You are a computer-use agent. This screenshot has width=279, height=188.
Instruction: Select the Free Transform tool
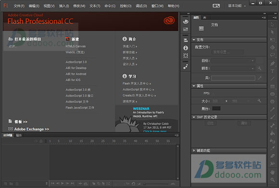(272, 39)
